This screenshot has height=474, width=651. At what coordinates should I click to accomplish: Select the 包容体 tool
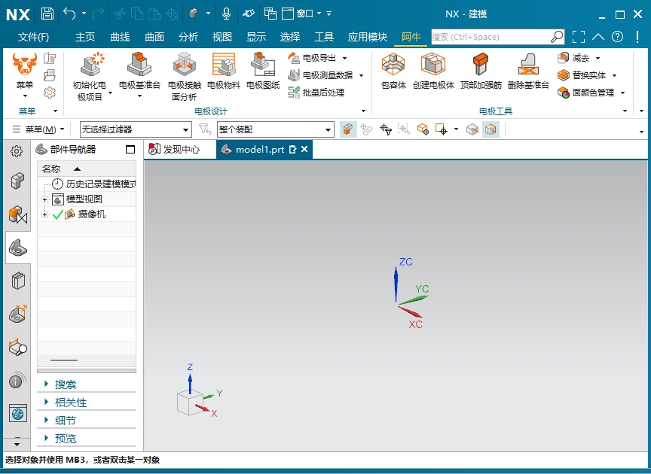(x=393, y=68)
